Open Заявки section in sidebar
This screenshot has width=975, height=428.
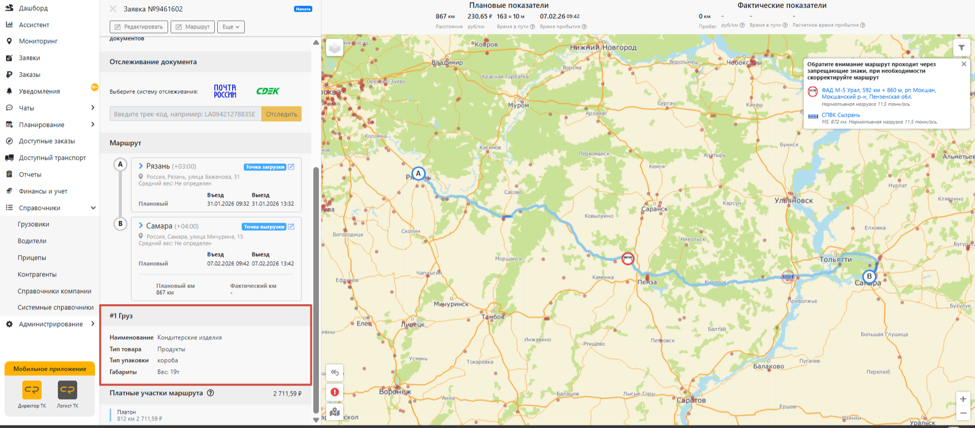(29, 58)
